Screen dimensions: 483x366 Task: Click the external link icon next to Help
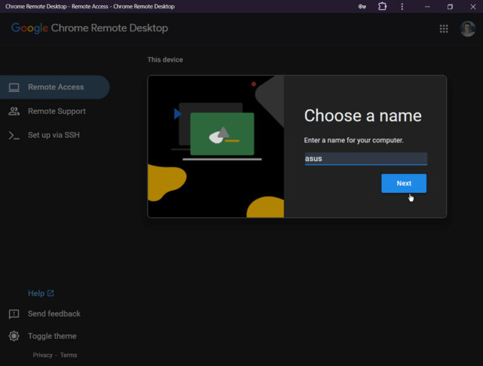tap(51, 294)
